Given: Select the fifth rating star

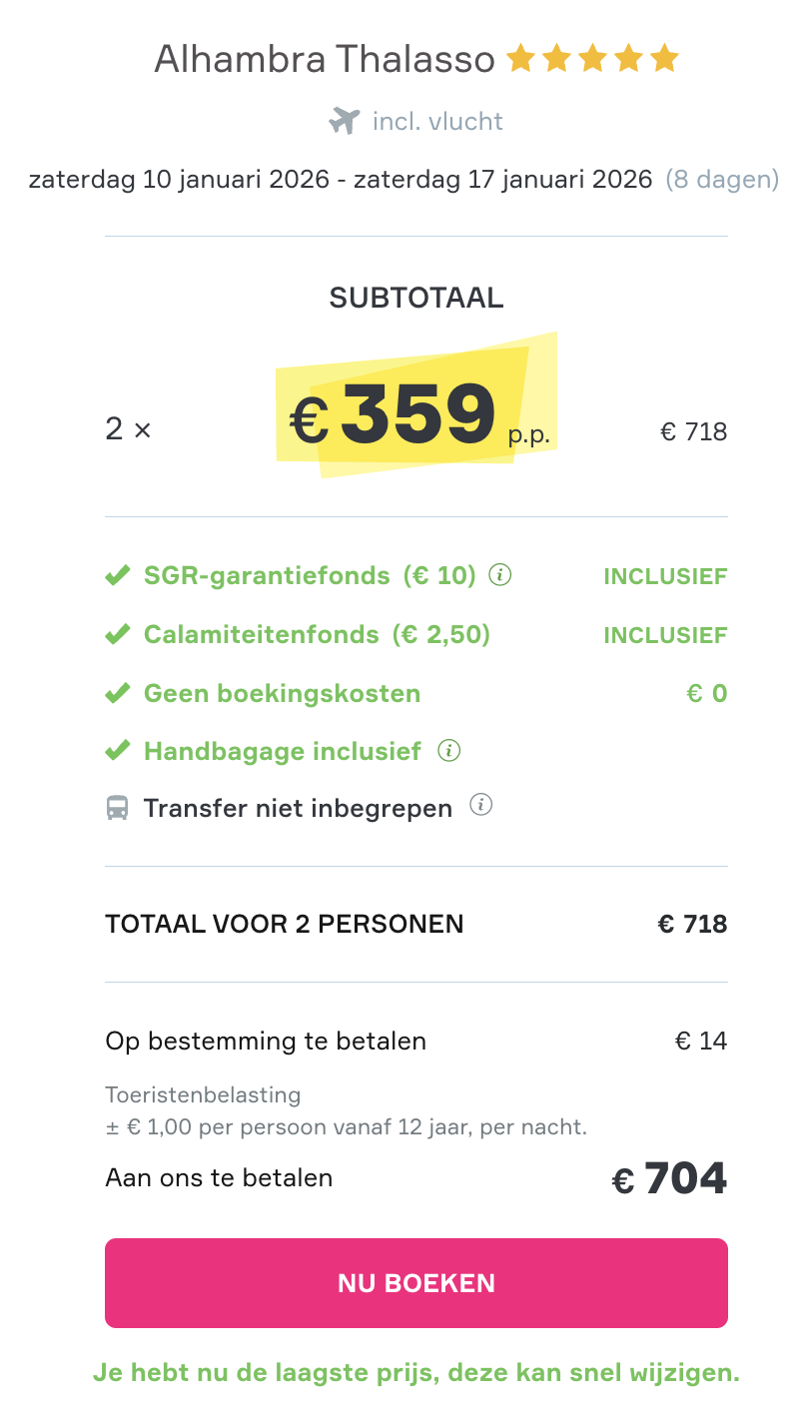Looking at the screenshot, I should [662, 58].
